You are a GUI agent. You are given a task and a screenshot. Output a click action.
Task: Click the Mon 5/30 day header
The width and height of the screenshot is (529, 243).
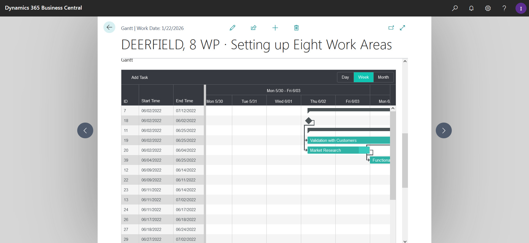(x=219, y=101)
